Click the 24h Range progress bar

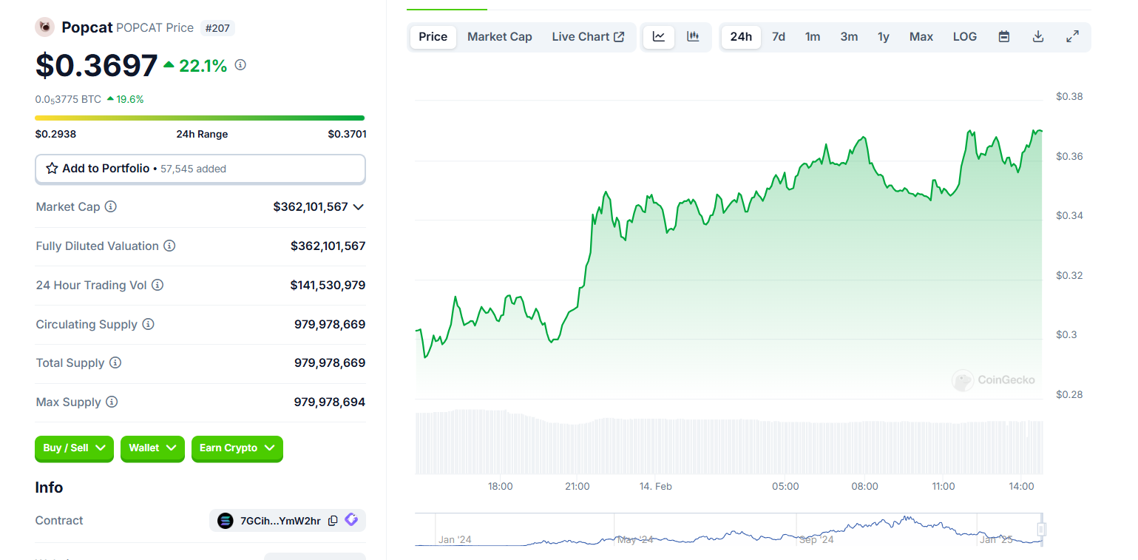click(200, 118)
